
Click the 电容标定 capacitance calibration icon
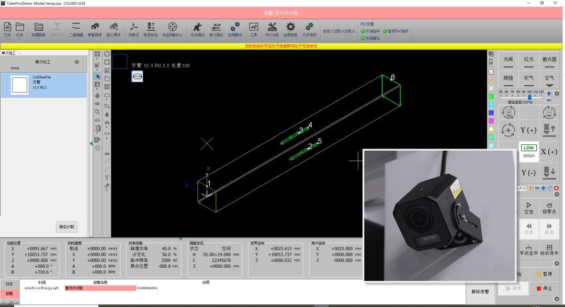pyautogui.click(x=151, y=30)
